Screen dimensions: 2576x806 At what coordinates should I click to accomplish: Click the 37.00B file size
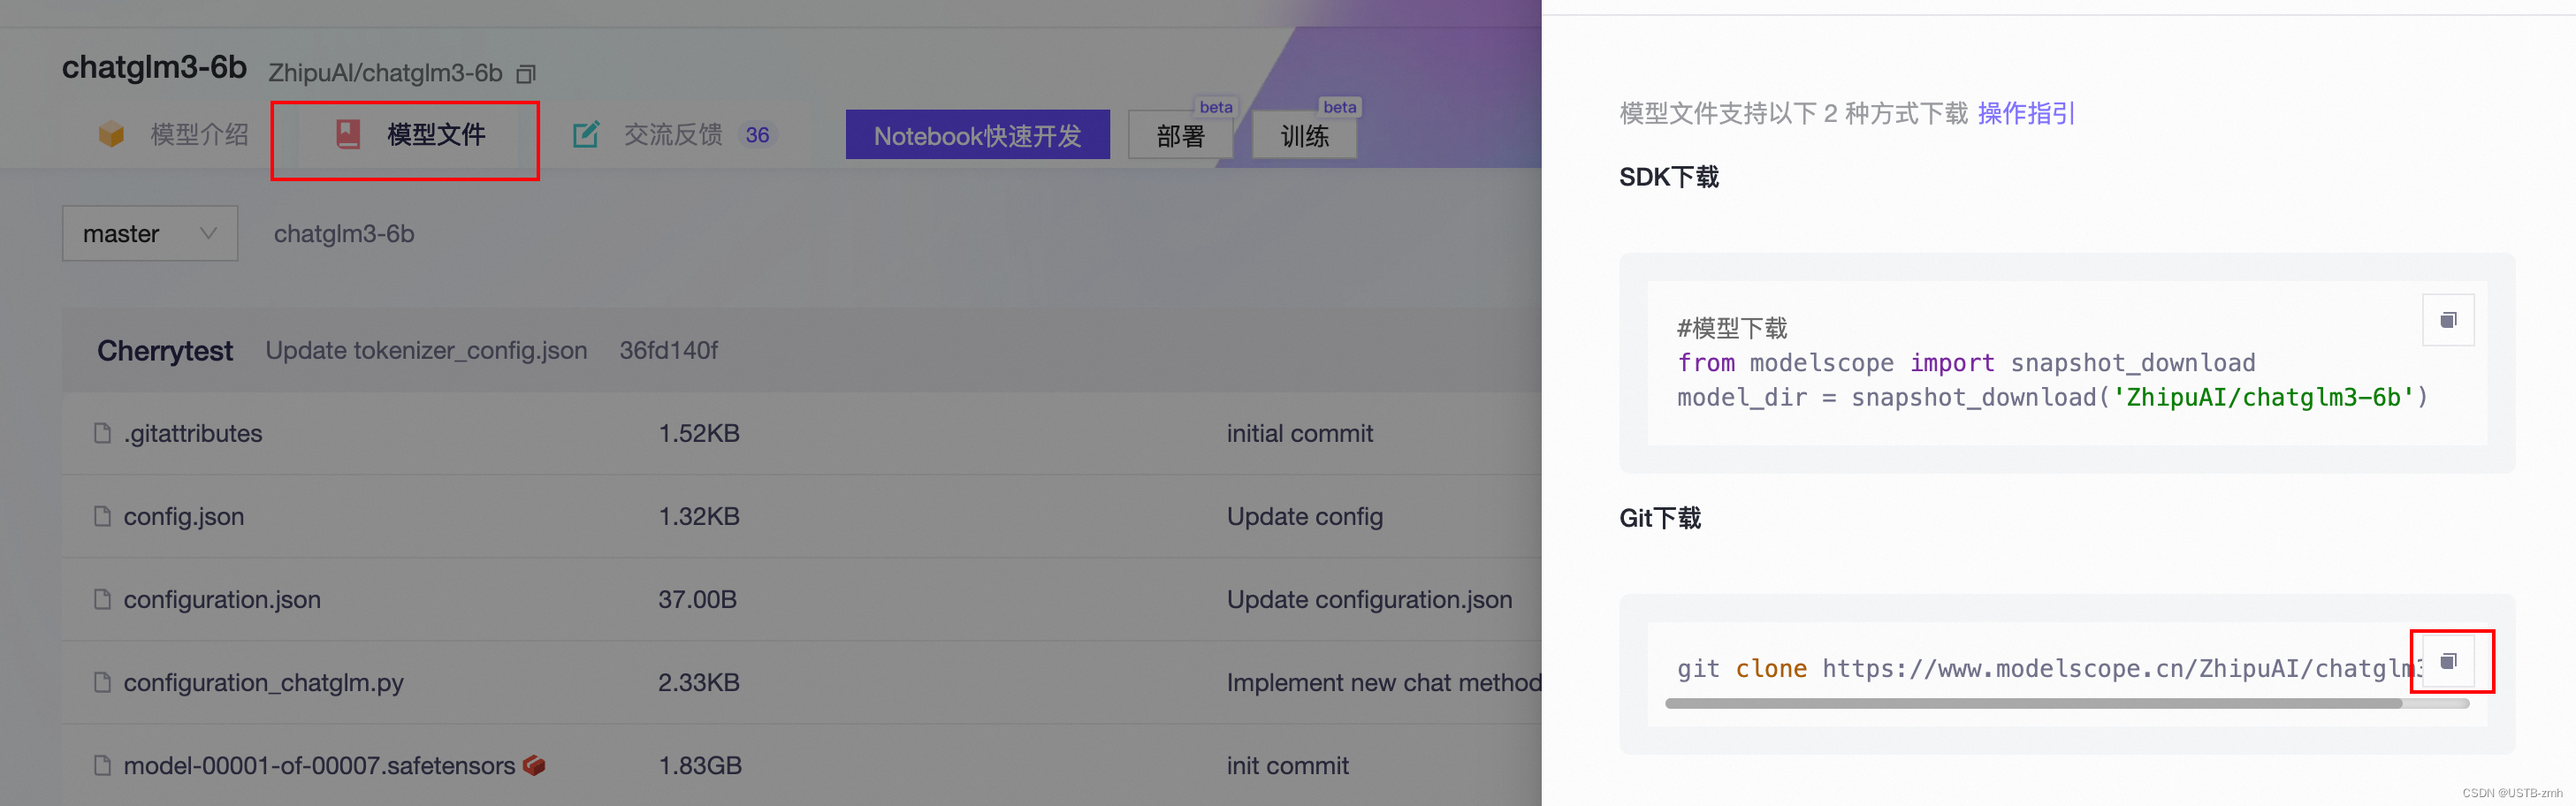coord(697,599)
